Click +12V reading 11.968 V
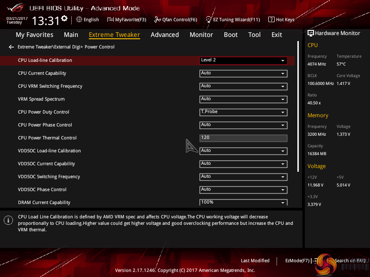Image resolution: width=370 pixels, height=277 pixels. pyautogui.click(x=315, y=185)
